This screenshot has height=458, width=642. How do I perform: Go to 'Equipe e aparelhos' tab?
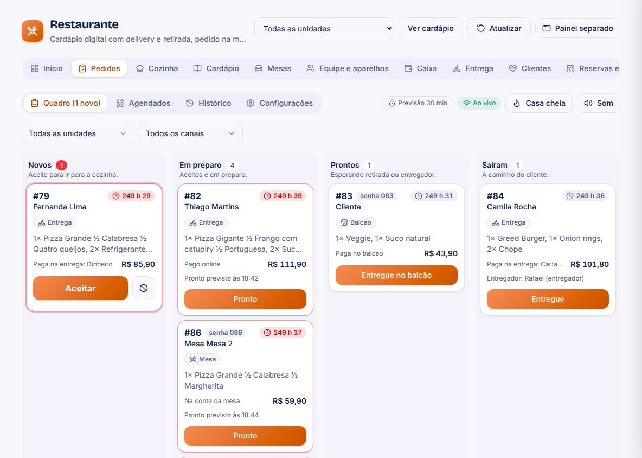point(347,68)
